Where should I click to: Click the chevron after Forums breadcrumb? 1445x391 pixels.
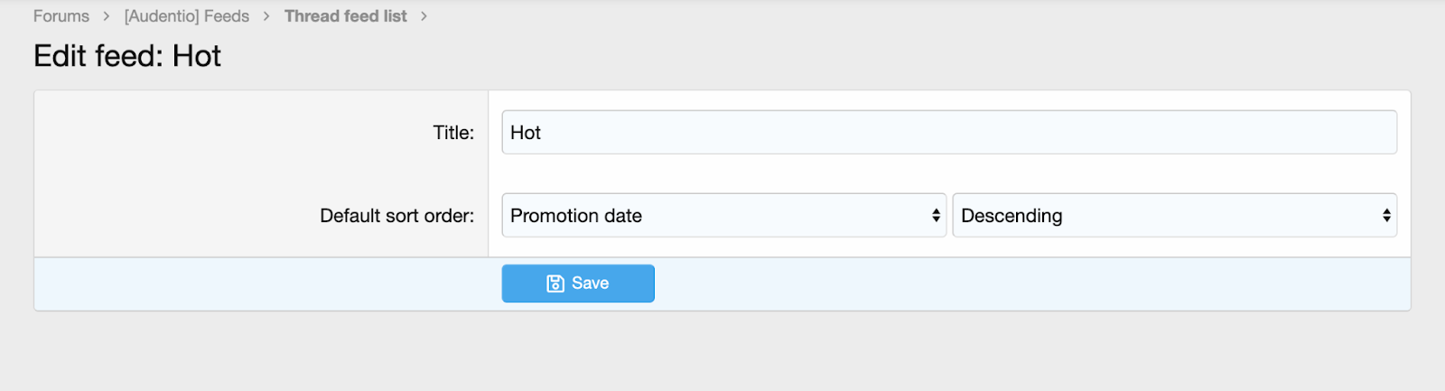coord(107,16)
